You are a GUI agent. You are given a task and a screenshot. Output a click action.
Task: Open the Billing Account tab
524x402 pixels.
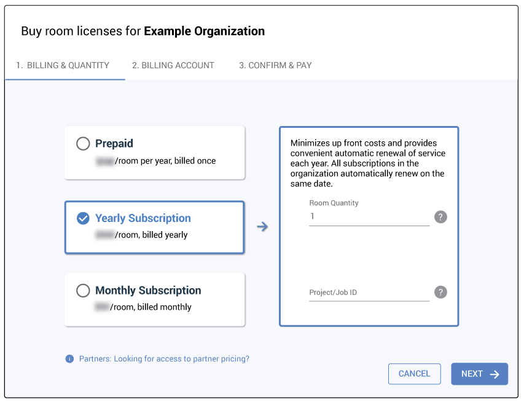point(173,65)
